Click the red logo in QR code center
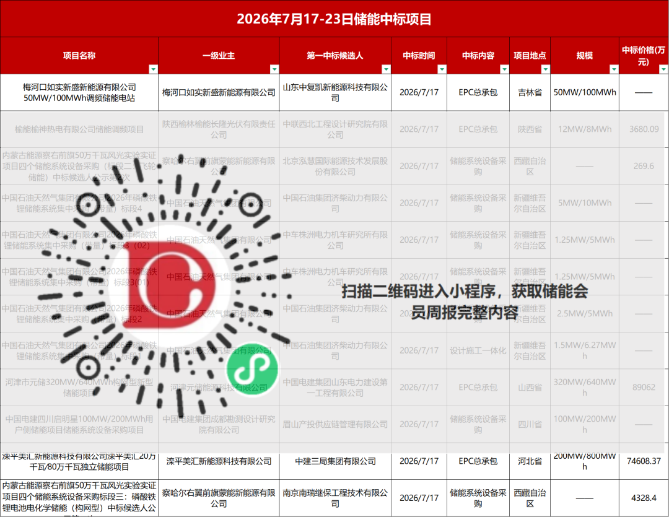Image resolution: width=669 pixels, height=517 pixels. [x=169, y=285]
